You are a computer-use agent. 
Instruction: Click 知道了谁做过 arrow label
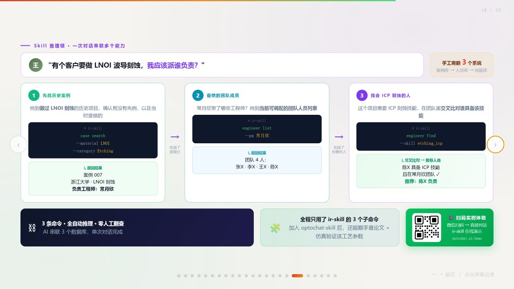click(x=175, y=150)
